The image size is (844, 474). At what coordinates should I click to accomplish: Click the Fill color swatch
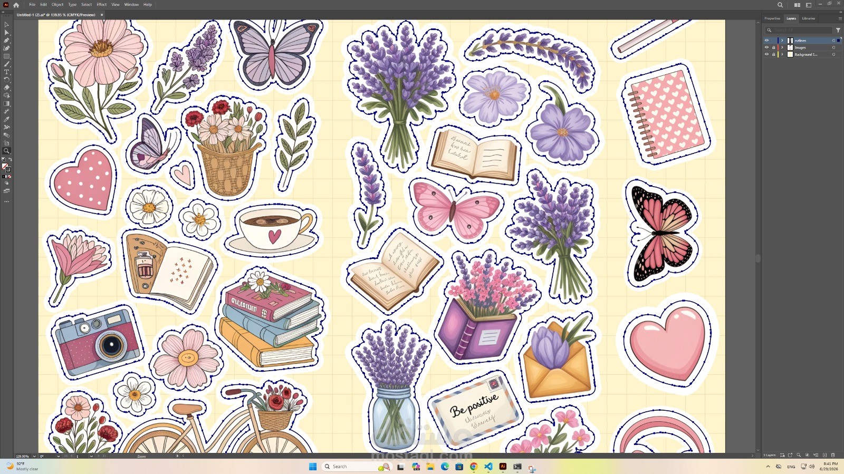point(5,167)
